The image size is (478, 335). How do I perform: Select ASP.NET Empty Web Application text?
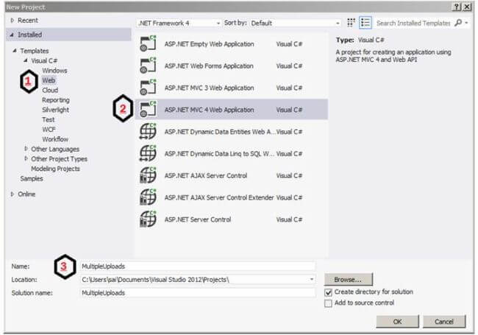209,44
